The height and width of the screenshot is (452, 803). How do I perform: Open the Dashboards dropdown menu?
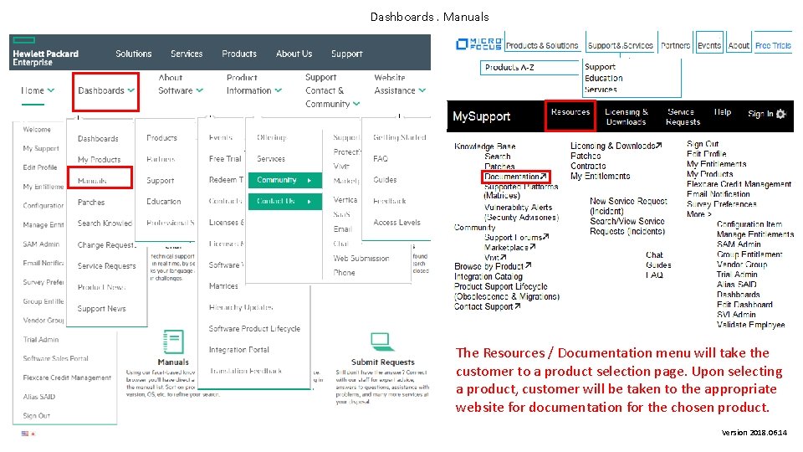click(x=105, y=90)
